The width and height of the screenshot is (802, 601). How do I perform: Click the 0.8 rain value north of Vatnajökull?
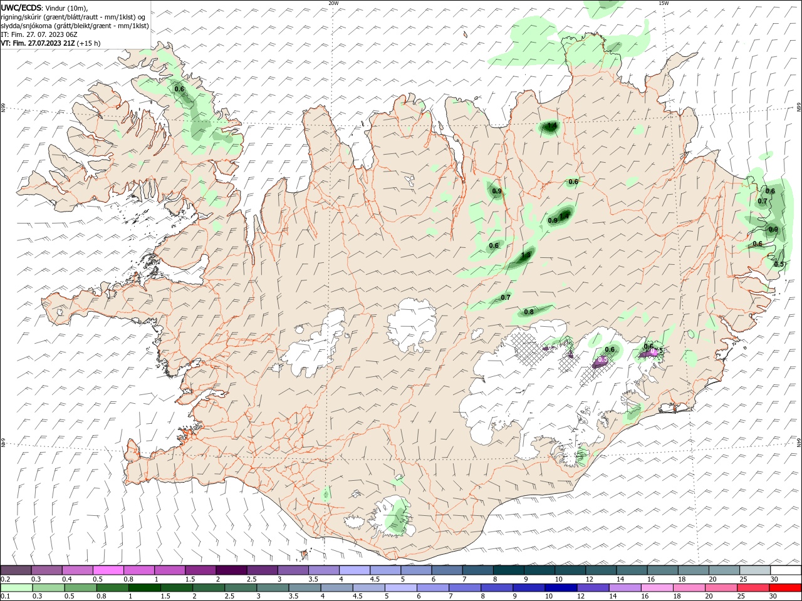pyautogui.click(x=528, y=312)
